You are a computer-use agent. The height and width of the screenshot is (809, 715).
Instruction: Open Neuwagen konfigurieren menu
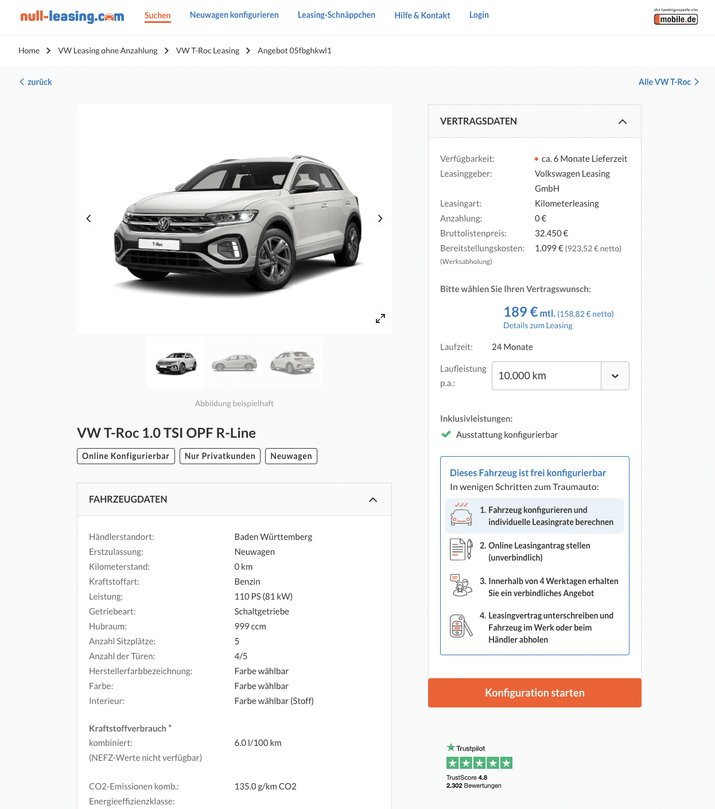click(x=234, y=15)
